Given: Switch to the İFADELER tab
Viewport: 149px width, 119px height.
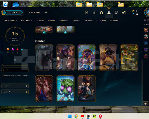Looking at the screenshot, I should (40, 21).
